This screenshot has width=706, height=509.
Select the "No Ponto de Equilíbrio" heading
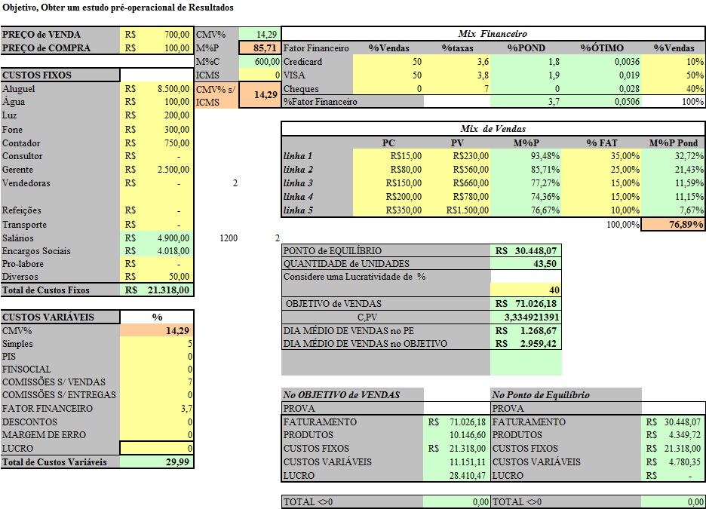[541, 395]
